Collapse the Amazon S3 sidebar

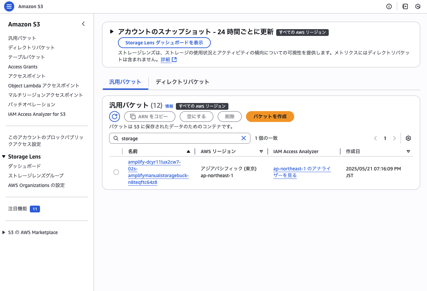[83, 24]
